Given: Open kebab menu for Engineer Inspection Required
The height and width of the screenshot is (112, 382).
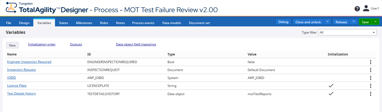Looking at the screenshot, I should (371, 62).
